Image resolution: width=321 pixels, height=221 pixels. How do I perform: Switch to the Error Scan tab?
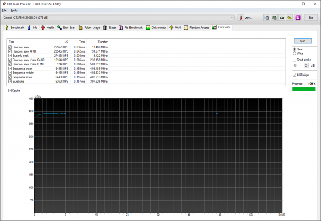tap(66, 28)
